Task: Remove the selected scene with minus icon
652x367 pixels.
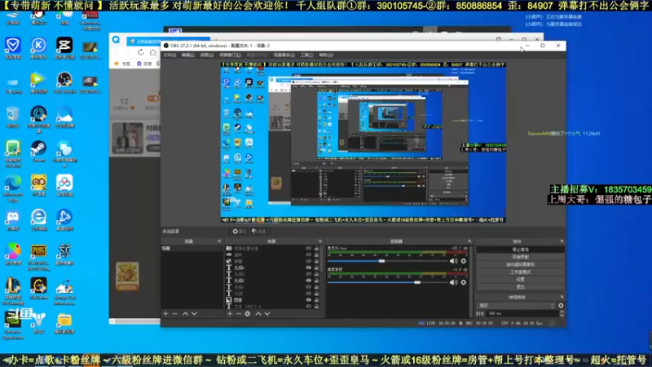Action: (174, 314)
